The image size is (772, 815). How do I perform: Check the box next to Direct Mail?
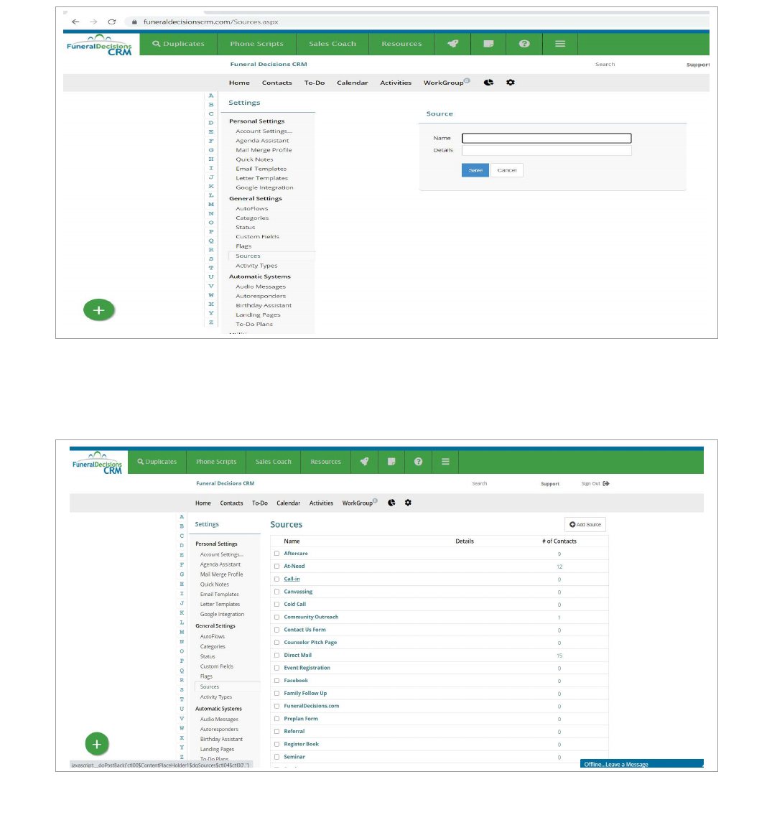click(276, 655)
